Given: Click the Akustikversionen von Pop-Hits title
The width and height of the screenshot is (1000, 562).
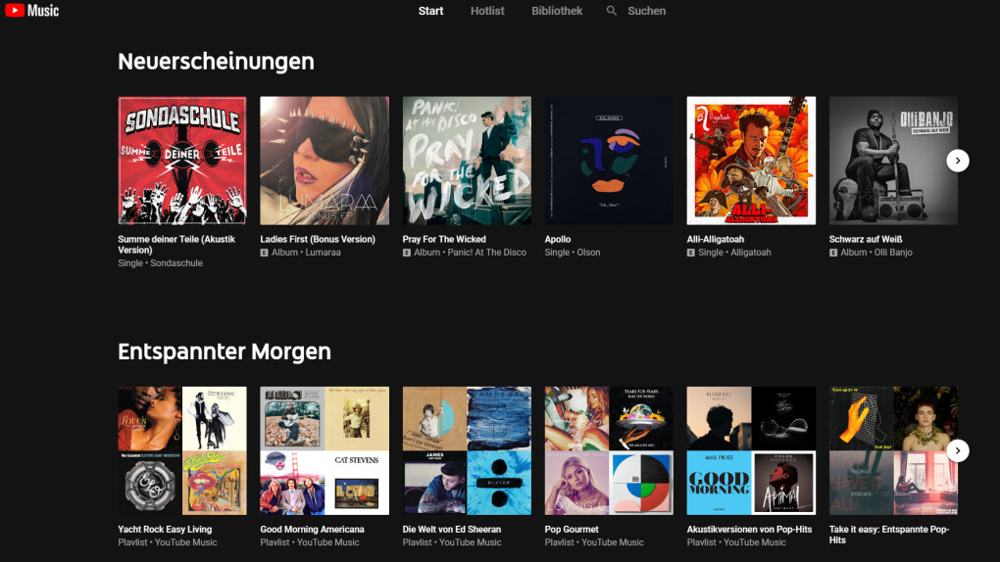Looking at the screenshot, I should (x=749, y=529).
